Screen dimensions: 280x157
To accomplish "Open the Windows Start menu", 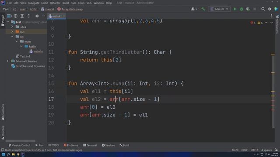I will (3, 154).
